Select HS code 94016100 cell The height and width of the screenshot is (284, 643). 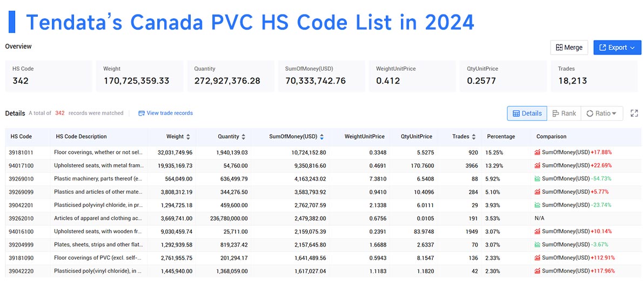[21, 232]
